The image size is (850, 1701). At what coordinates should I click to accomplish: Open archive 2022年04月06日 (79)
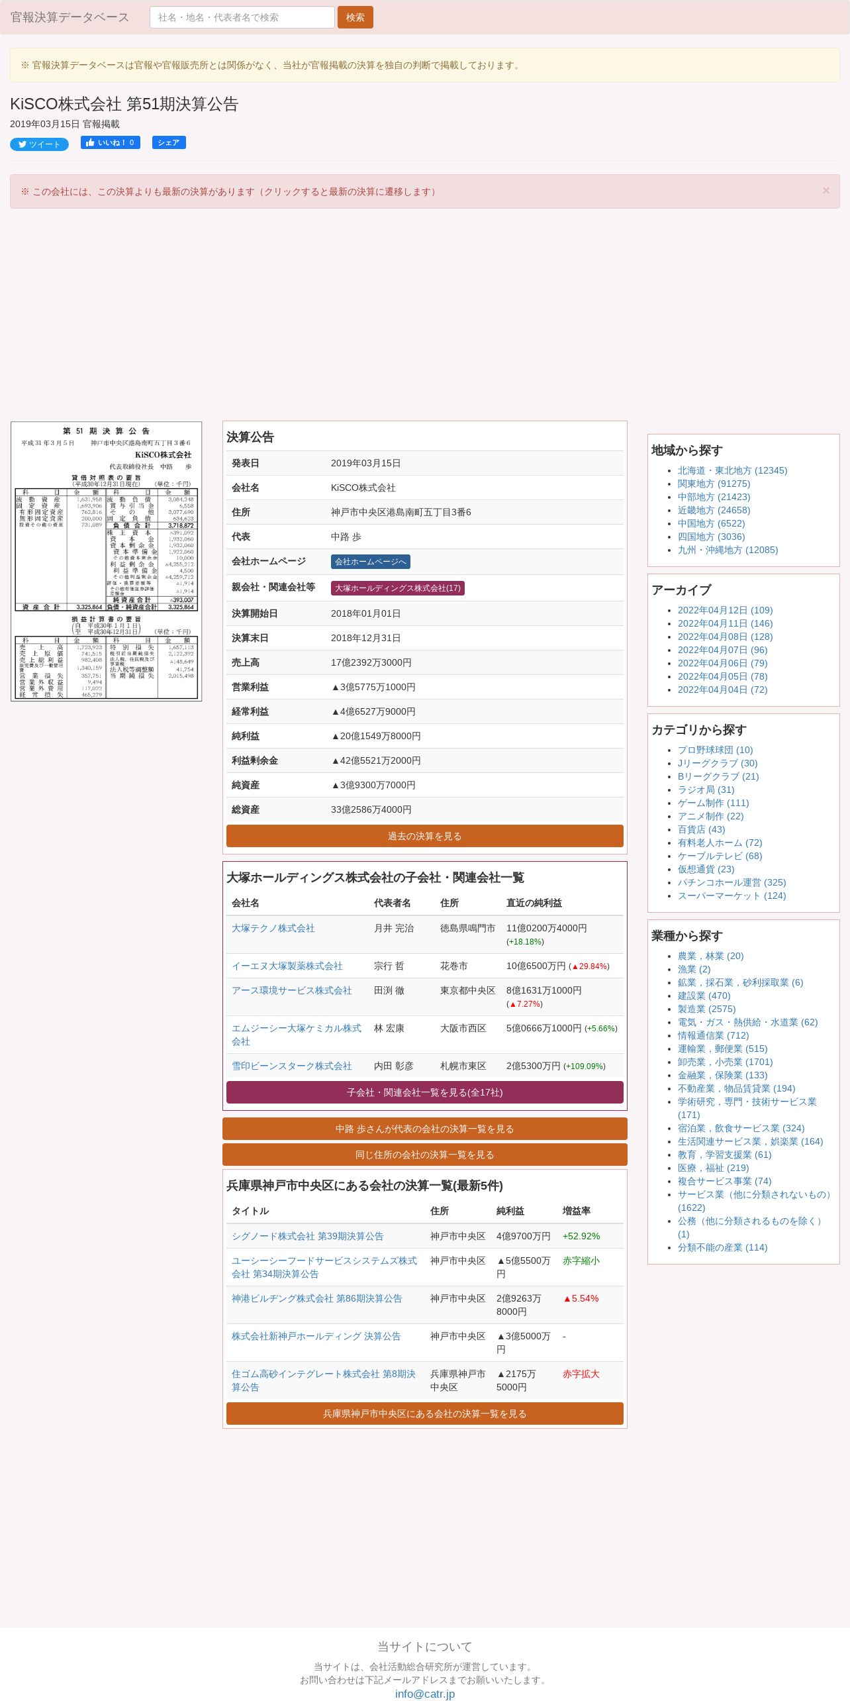click(x=722, y=663)
